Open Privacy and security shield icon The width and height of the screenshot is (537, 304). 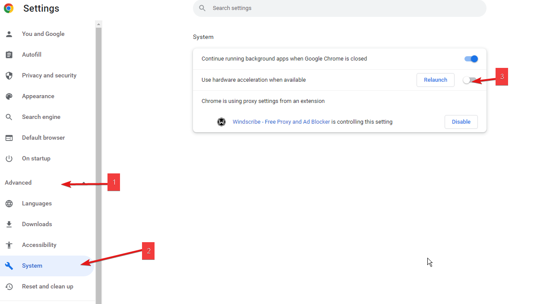point(9,75)
